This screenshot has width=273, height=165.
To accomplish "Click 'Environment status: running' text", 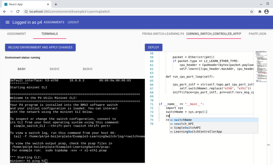I will coord(23,57).
